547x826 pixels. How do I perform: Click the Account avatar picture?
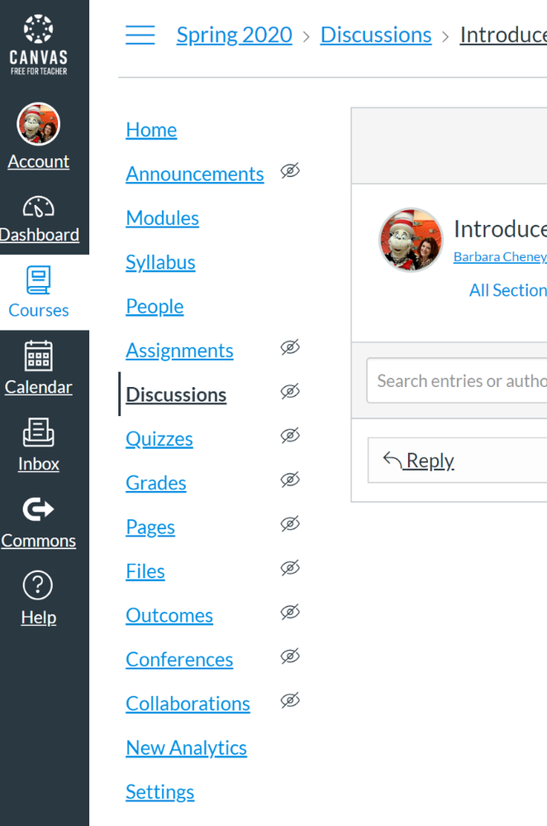click(38, 124)
